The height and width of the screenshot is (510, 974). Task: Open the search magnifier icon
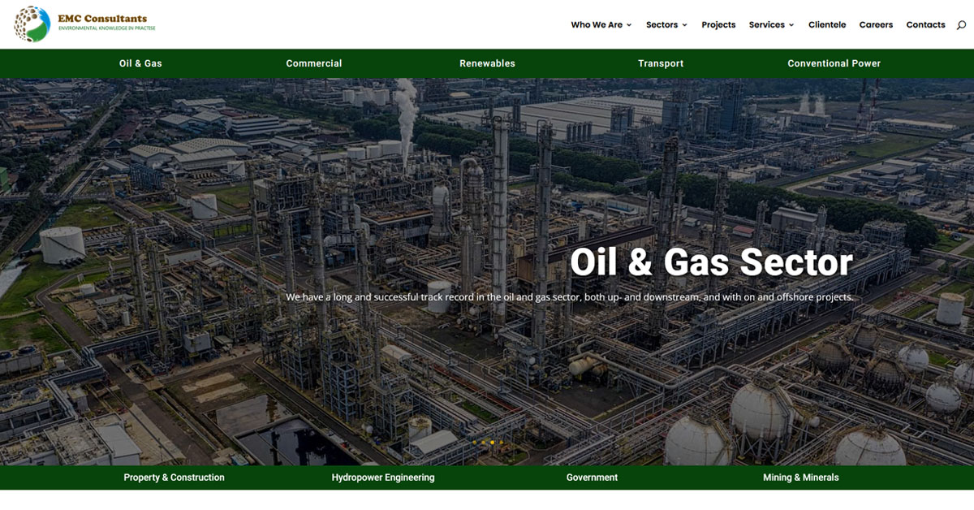click(x=961, y=25)
